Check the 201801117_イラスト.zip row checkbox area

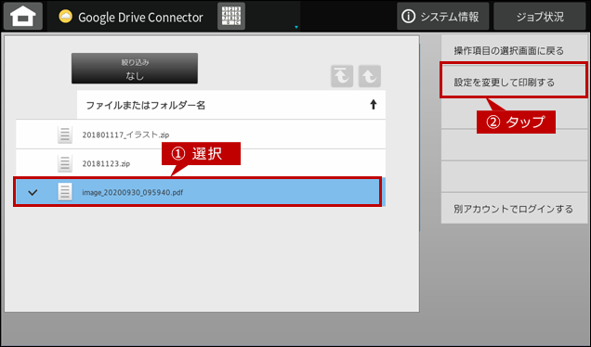pos(33,135)
